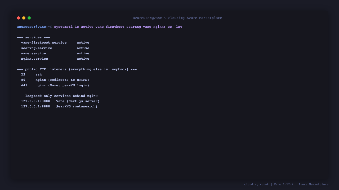Click the '127.0.0.1:3000' address
This screenshot has height=190, width=339.
tap(36, 101)
